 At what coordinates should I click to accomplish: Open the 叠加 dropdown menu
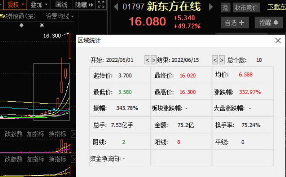[39, 5]
